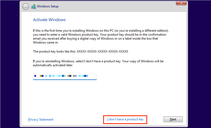Click the Windows Setup installer icon
The height and width of the screenshot is (128, 211).
click(33, 6)
